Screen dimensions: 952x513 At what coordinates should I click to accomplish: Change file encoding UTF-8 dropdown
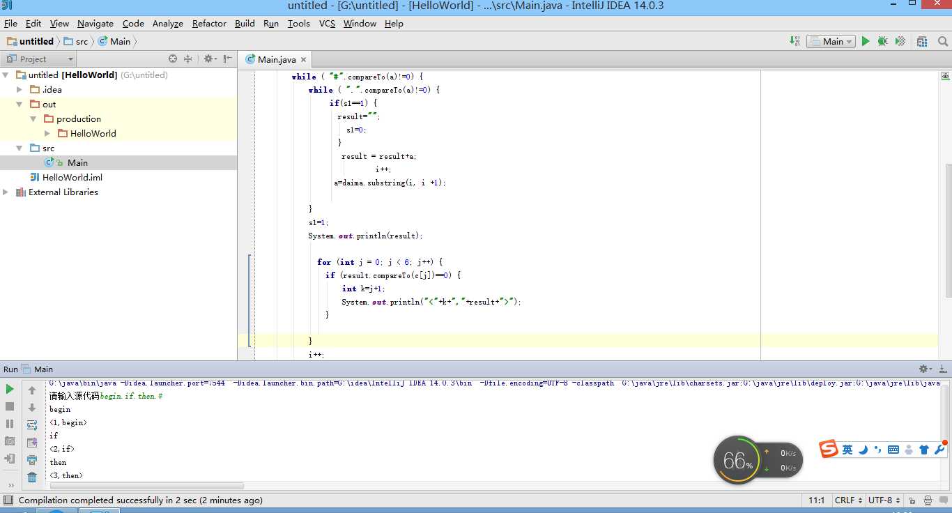click(884, 500)
